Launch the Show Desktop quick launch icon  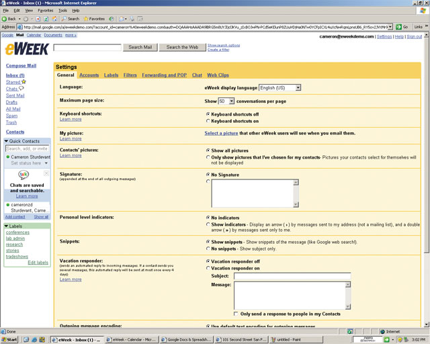[26, 339]
